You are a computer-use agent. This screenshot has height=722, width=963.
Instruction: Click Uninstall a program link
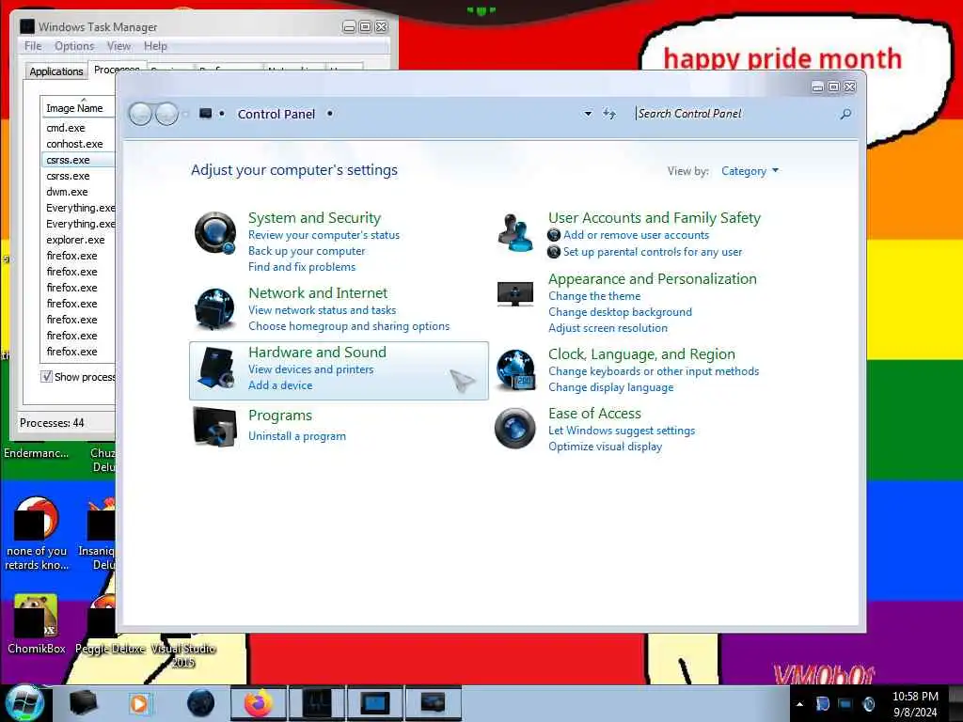[x=297, y=436]
